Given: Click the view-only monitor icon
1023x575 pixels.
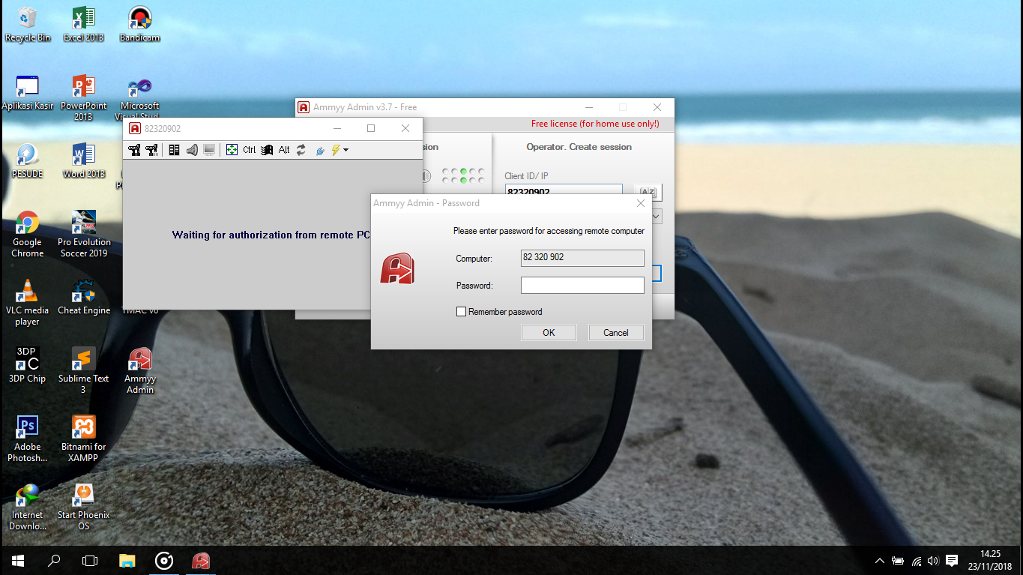Looking at the screenshot, I should [x=208, y=150].
